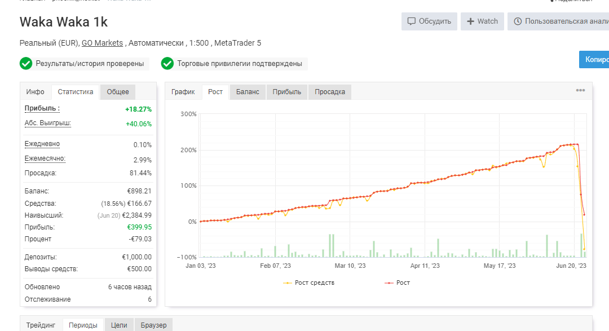609x331 pixels.
Task: Click the 6 часов назад update time
Action: (130, 287)
